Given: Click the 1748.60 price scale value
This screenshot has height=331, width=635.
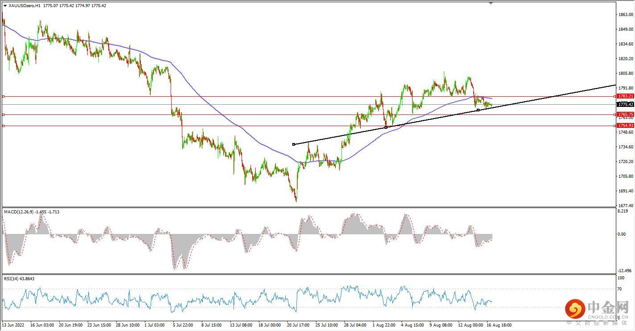Looking at the screenshot, I should (625, 132).
